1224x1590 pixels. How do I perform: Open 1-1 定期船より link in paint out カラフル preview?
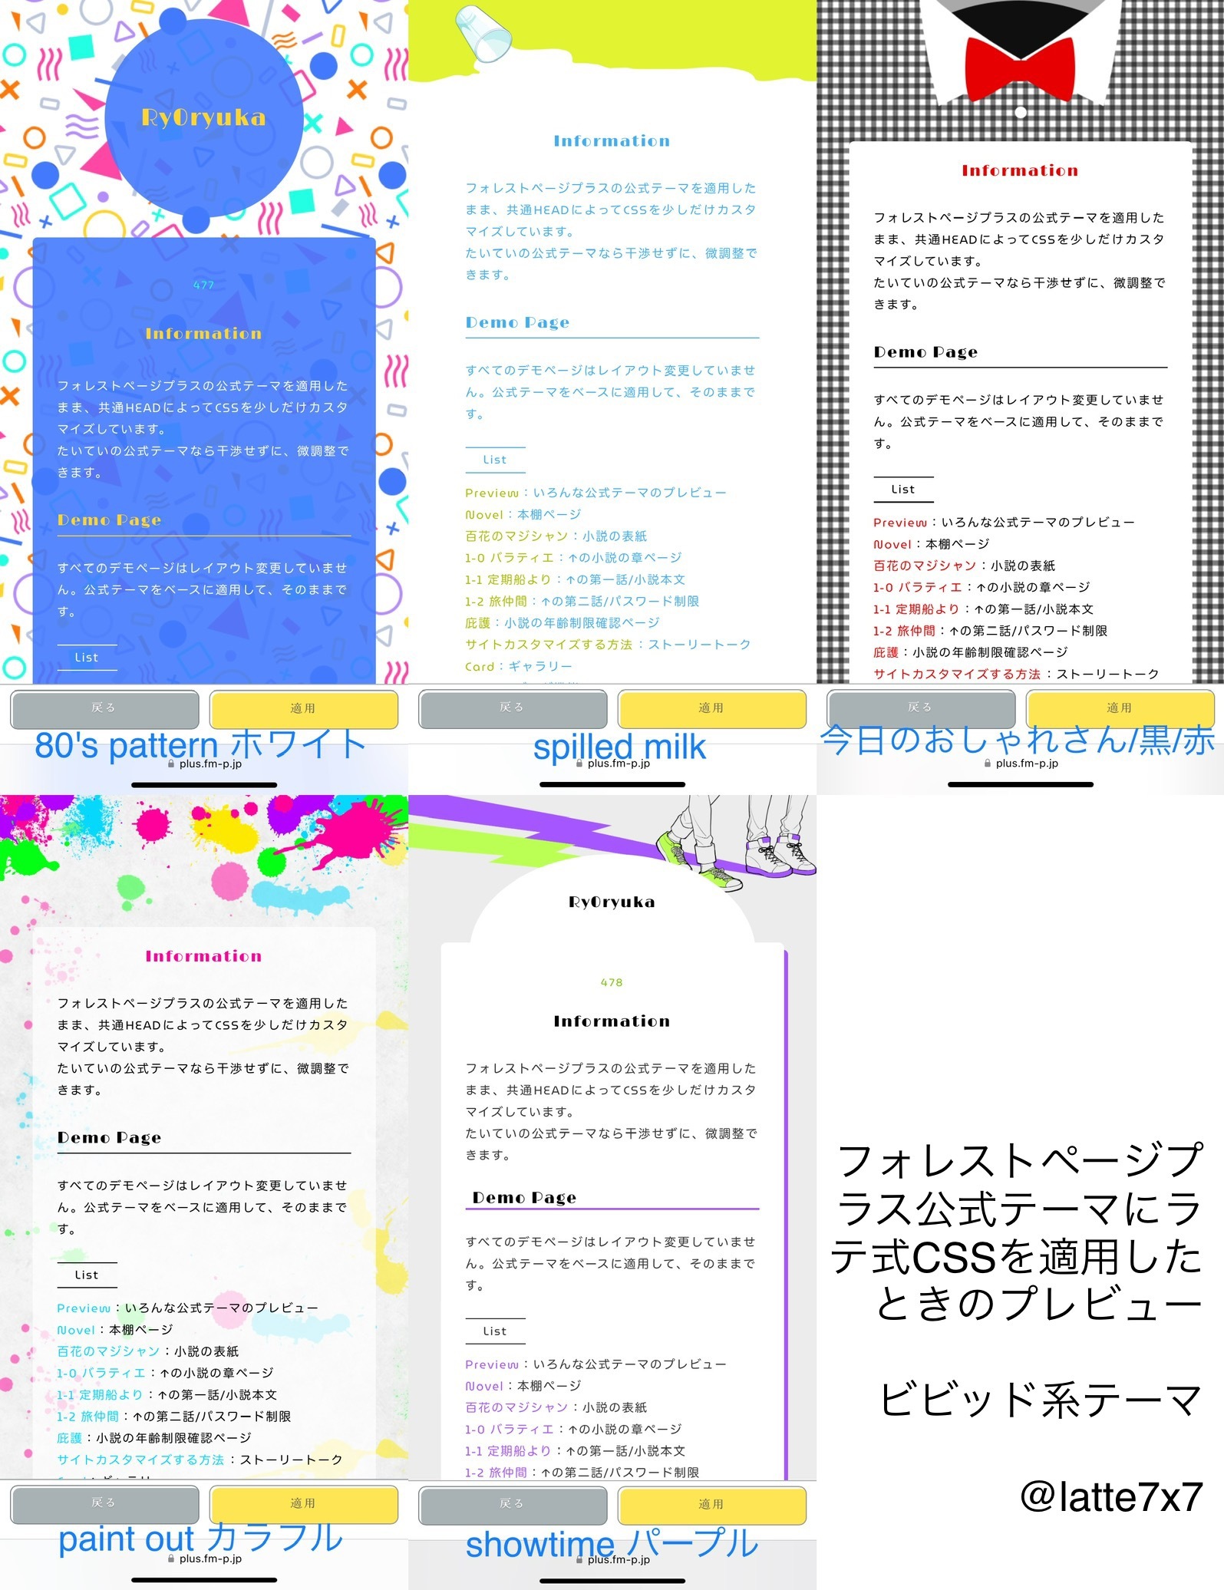tap(99, 1395)
